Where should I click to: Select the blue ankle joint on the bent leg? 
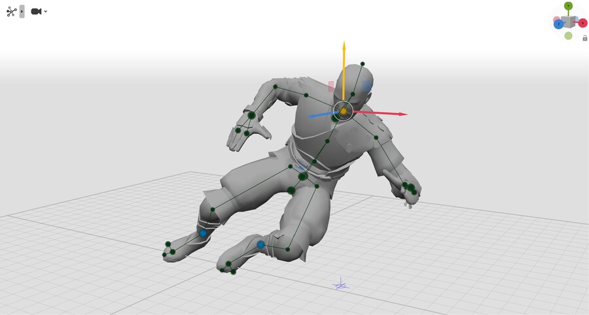click(260, 244)
